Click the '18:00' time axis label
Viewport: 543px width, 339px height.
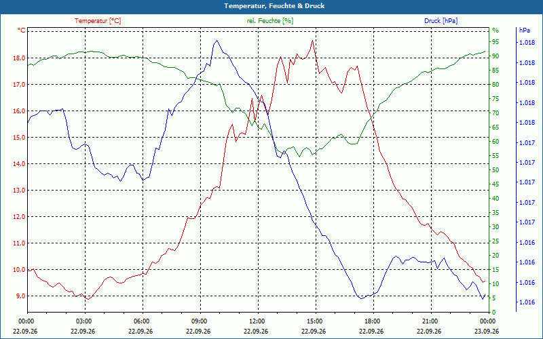pos(371,321)
